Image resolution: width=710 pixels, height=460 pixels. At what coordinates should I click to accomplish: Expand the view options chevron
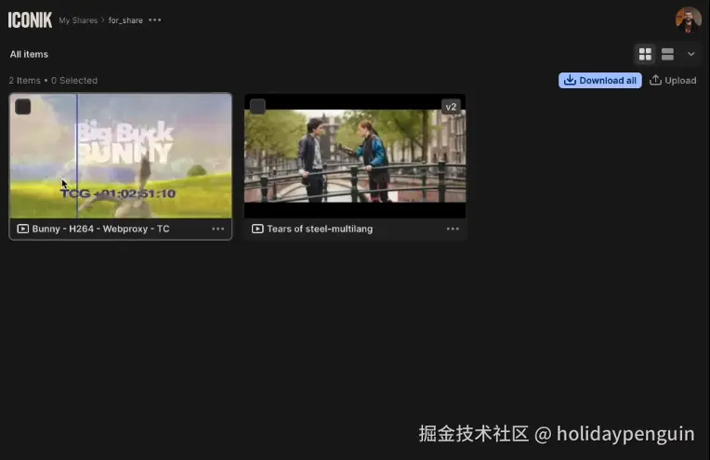(691, 54)
